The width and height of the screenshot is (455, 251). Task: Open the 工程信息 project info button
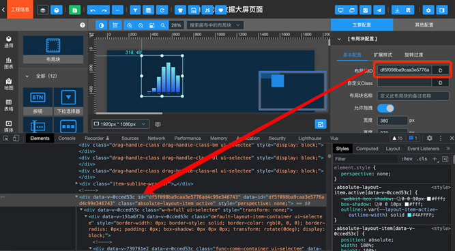(x=20, y=10)
